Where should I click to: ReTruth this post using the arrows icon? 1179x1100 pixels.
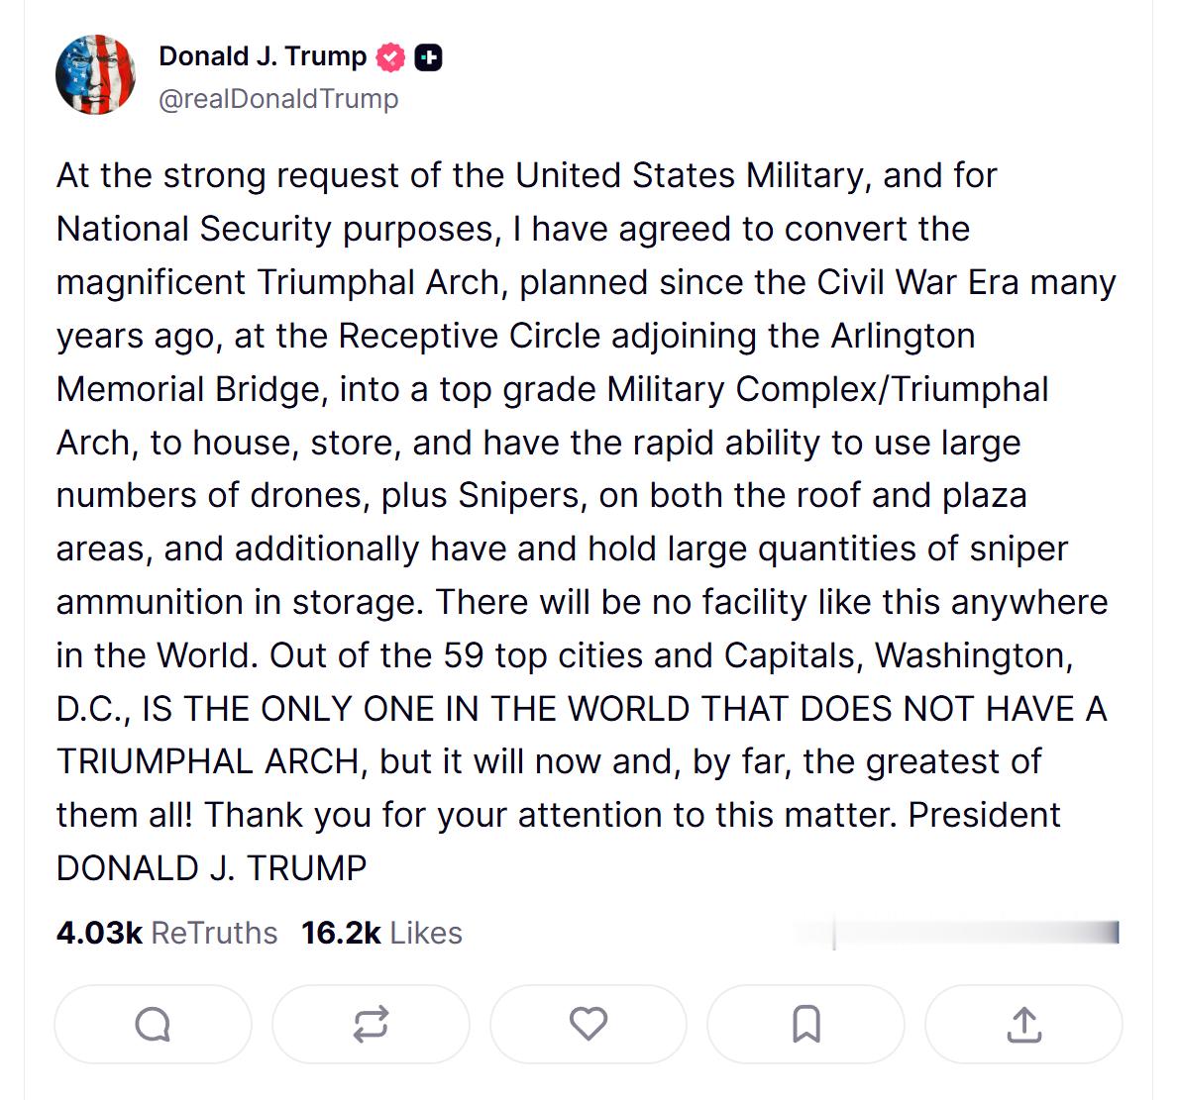click(x=371, y=1024)
